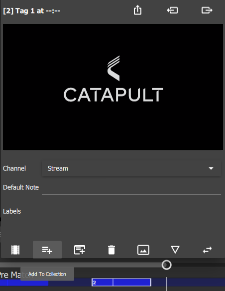Click the round slider handle above the timeline
The width and height of the screenshot is (225, 291).
166,265
